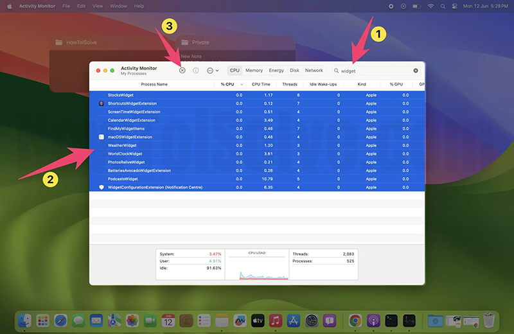Select the FindMyWidgetItems process
Screen dimensions: 514x334
(x=257, y=129)
